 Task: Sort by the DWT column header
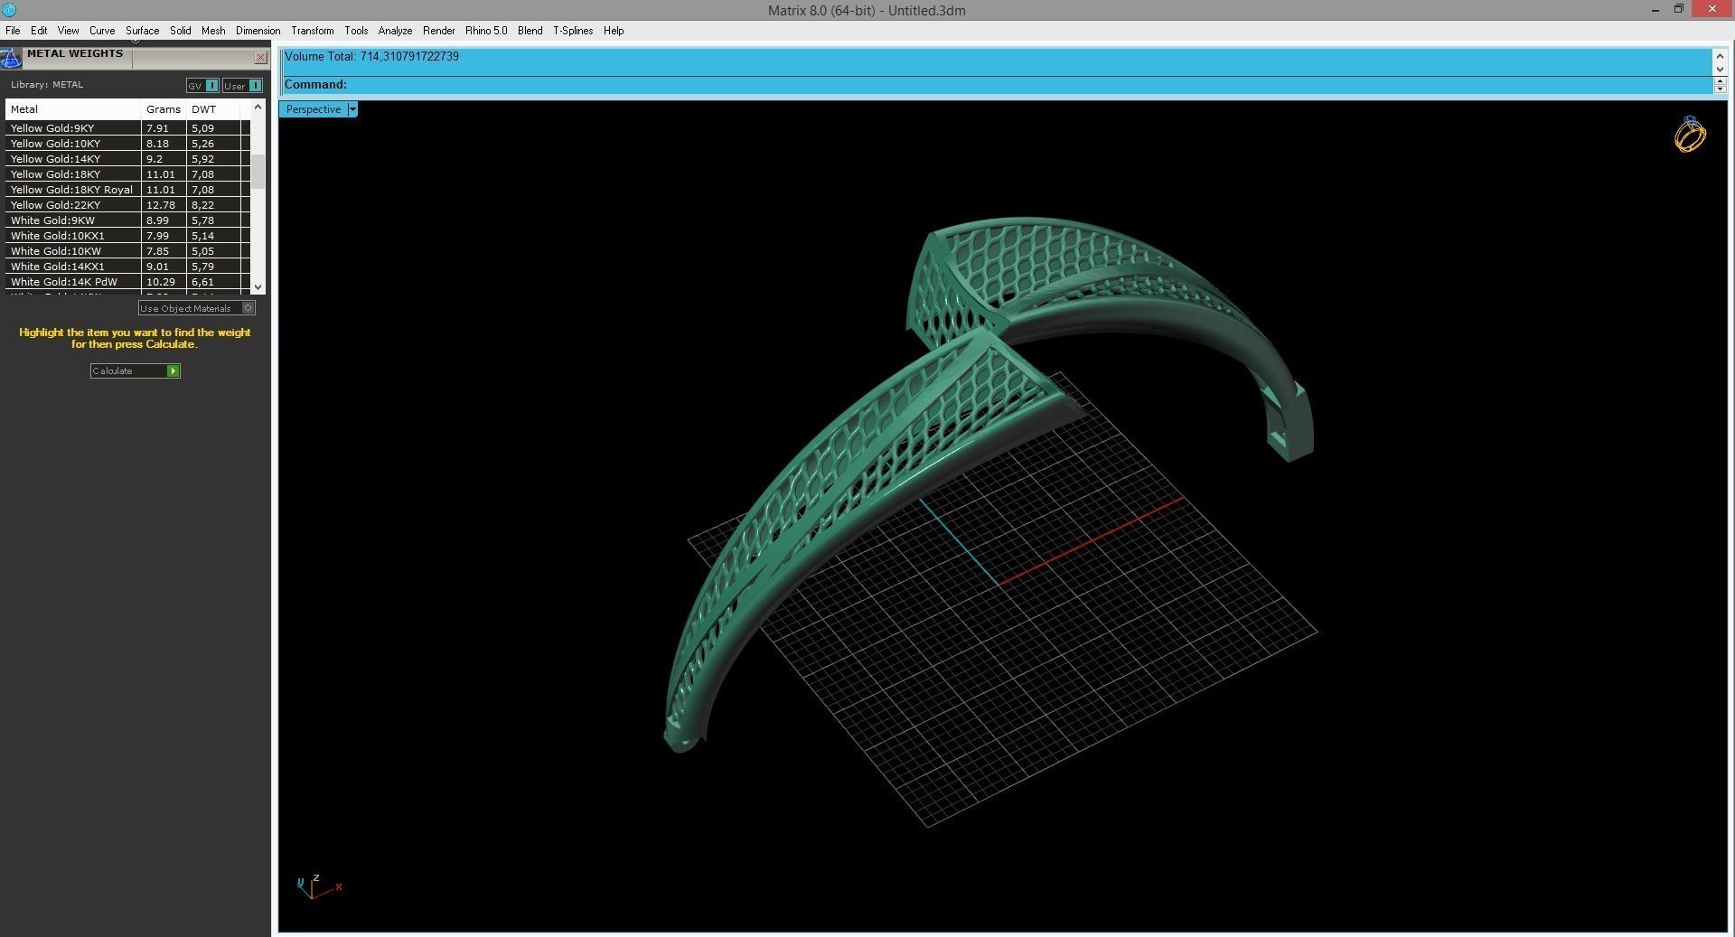213,109
